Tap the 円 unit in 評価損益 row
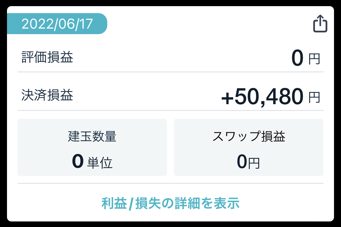 (314, 59)
